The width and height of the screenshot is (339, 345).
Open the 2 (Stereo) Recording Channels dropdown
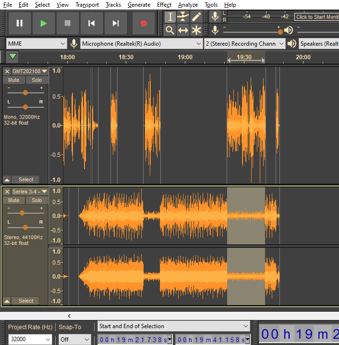tap(244, 44)
